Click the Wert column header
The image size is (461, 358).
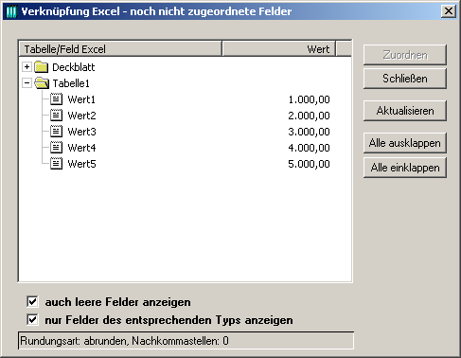[x=279, y=49]
